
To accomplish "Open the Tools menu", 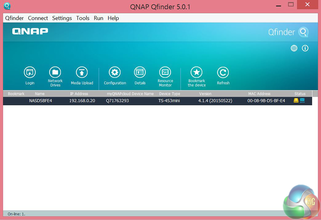I will [x=83, y=18].
